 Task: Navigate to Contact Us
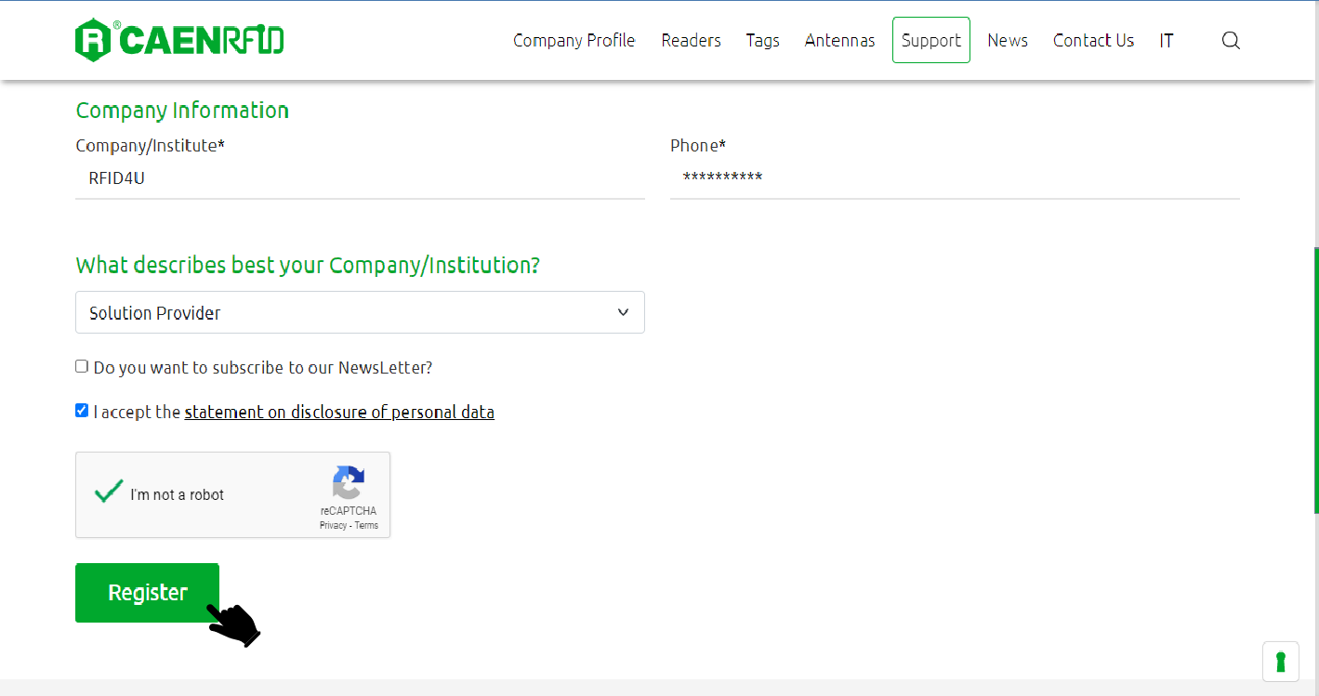click(x=1093, y=40)
